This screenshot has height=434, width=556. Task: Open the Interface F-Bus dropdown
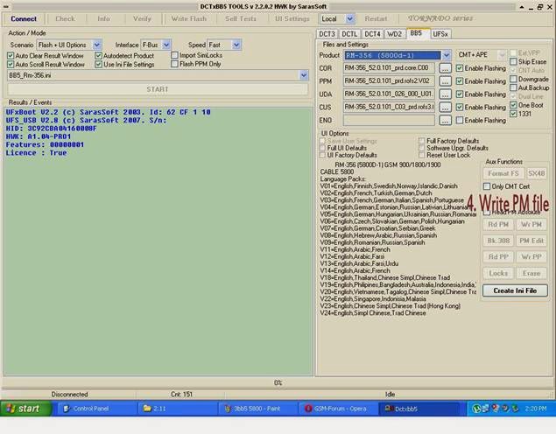(166, 45)
